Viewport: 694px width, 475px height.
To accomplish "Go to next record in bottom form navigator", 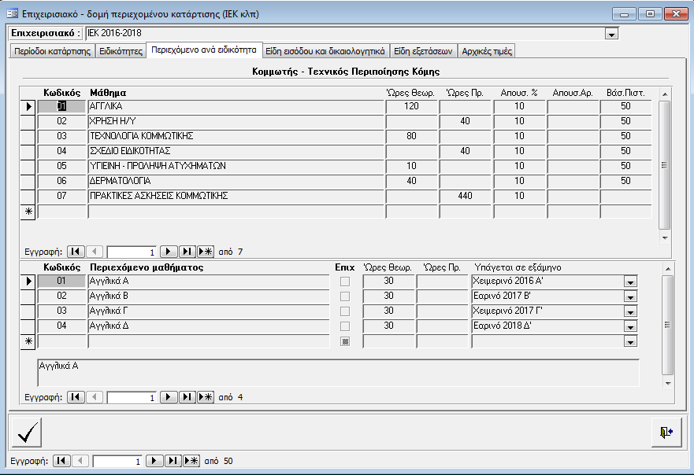I will click(x=155, y=461).
